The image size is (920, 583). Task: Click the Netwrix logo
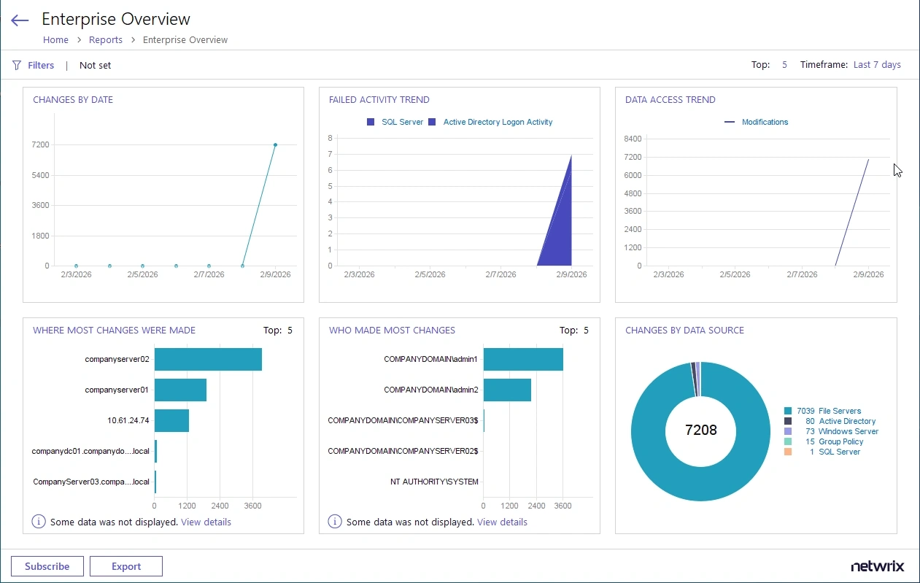pyautogui.click(x=877, y=566)
